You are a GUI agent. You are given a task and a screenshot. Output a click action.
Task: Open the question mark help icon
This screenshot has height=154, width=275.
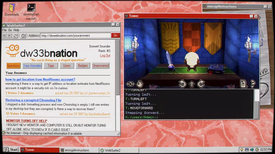[253, 84]
